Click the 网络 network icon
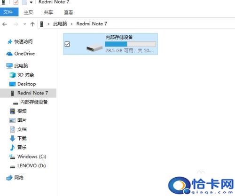 [9, 178]
